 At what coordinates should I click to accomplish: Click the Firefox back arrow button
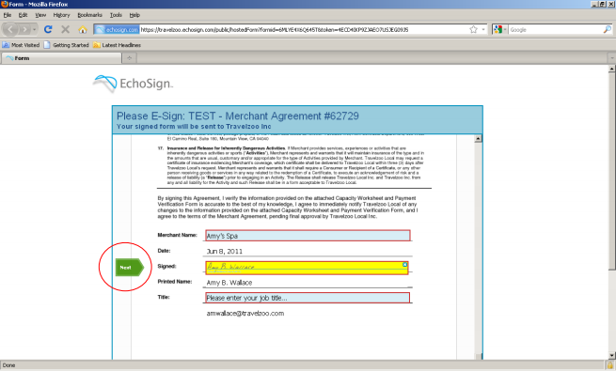(10, 29)
